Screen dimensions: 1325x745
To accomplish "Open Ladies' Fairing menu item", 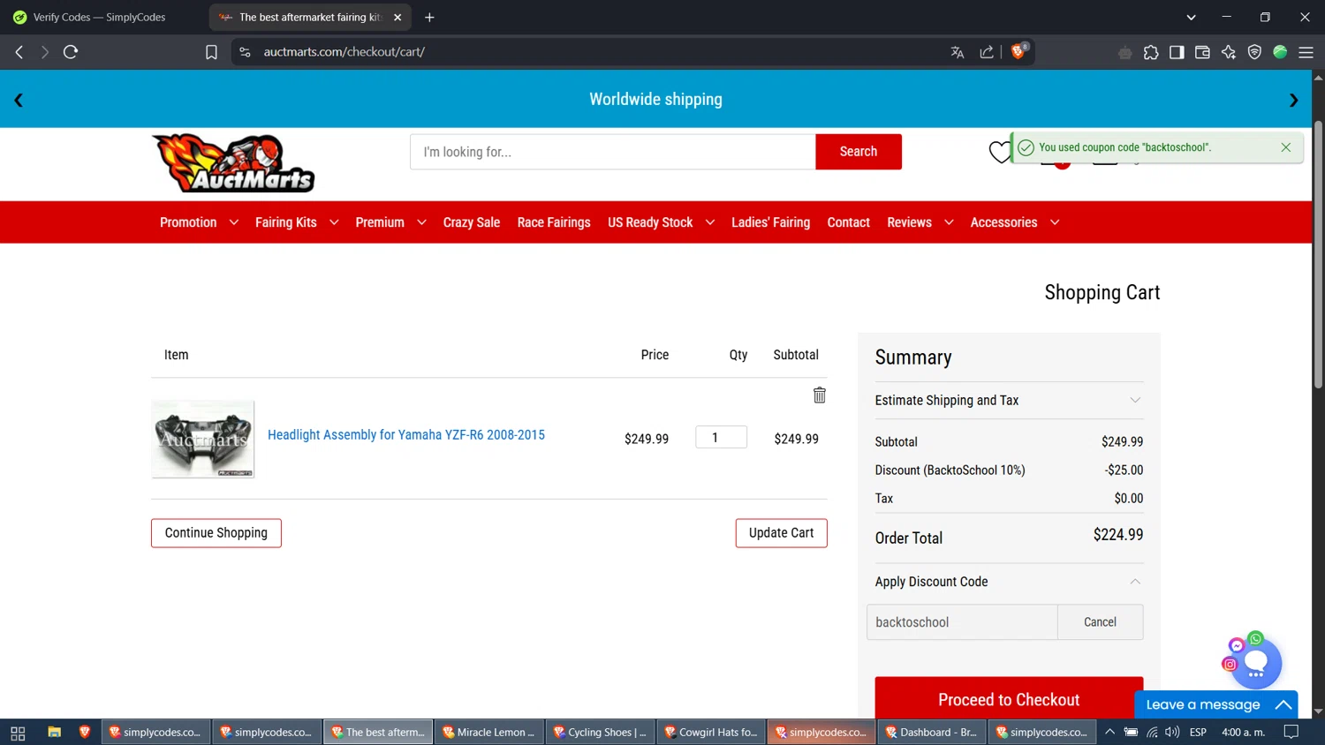I will pyautogui.click(x=770, y=222).
